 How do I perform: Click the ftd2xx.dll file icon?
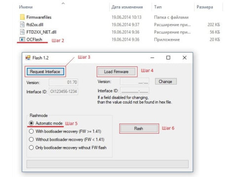point(22,25)
